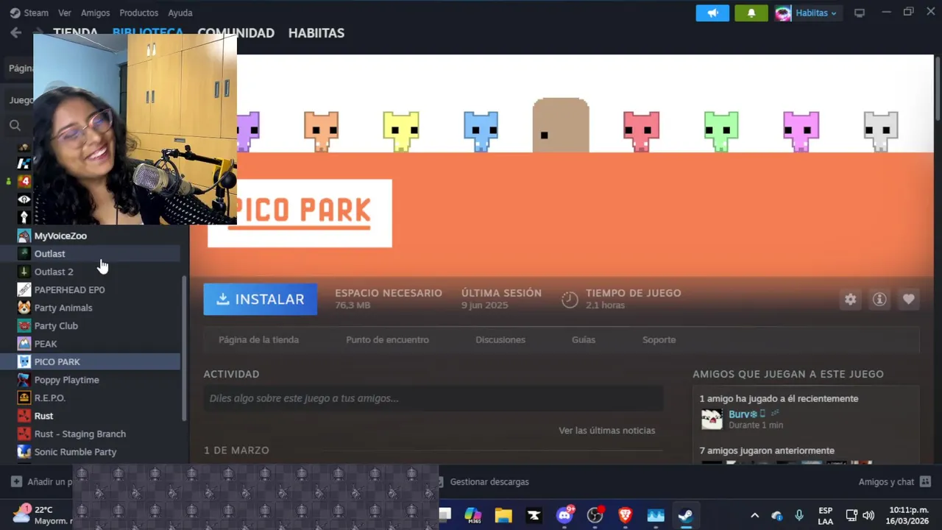942x530 pixels.
Task: Open Brave browser from the taskbar
Action: coord(625,515)
